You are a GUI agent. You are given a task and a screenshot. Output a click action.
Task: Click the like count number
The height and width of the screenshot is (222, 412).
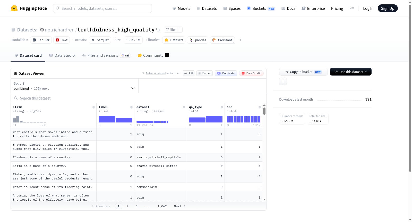[x=180, y=30]
